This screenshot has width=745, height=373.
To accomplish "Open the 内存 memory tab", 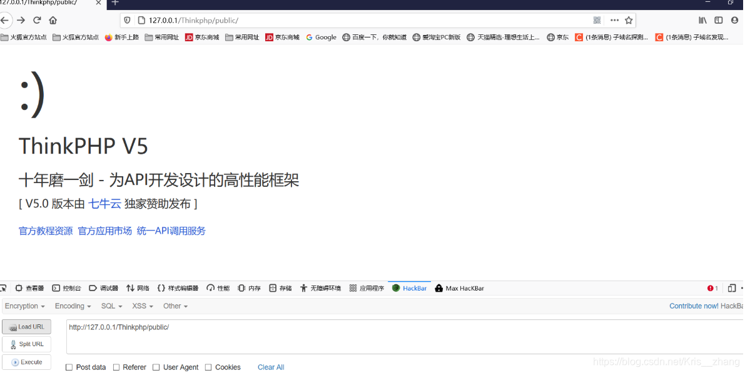I will tap(250, 288).
